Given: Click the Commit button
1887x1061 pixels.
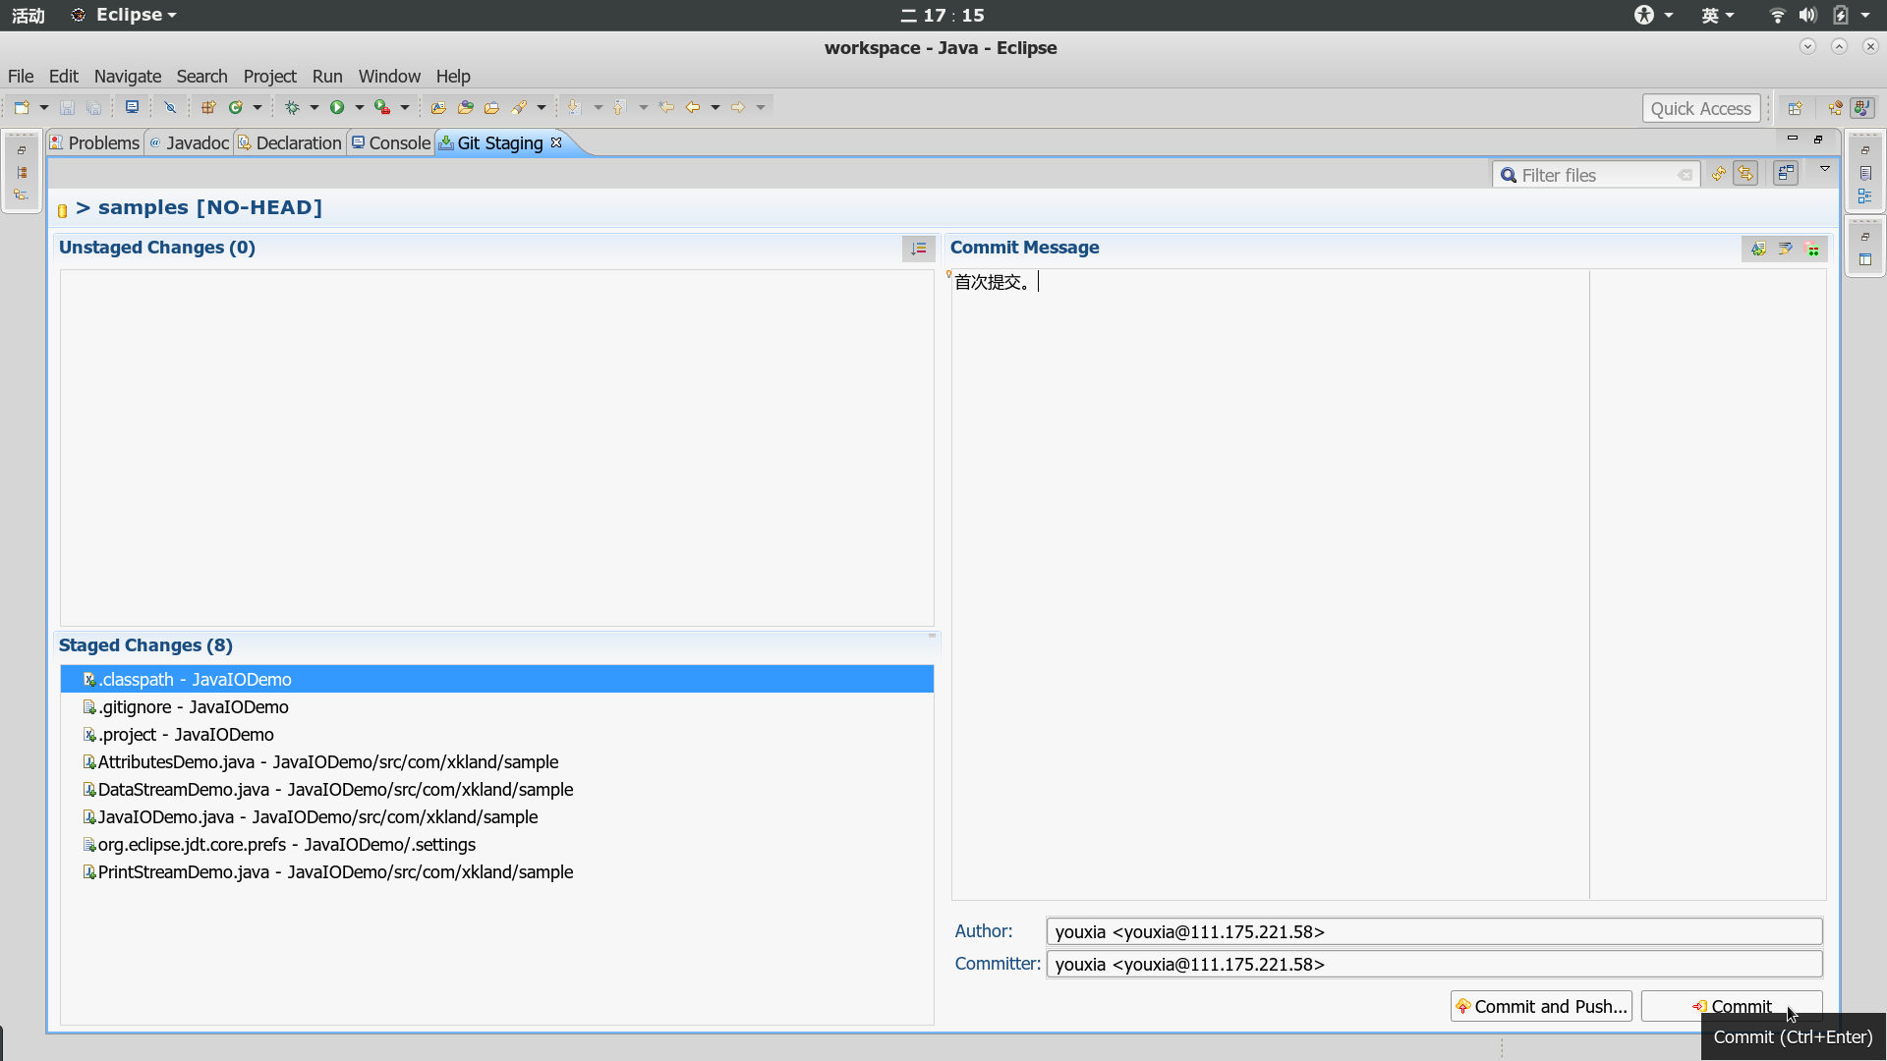Looking at the screenshot, I should [x=1732, y=1006].
